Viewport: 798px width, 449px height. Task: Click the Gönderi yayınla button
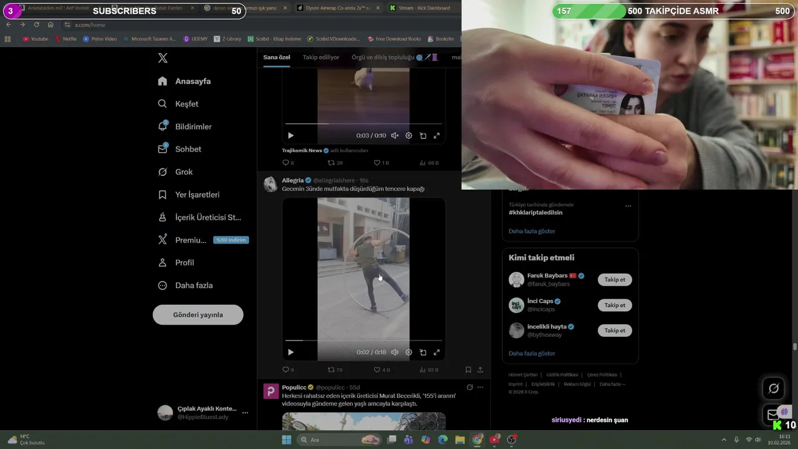pyautogui.click(x=198, y=315)
